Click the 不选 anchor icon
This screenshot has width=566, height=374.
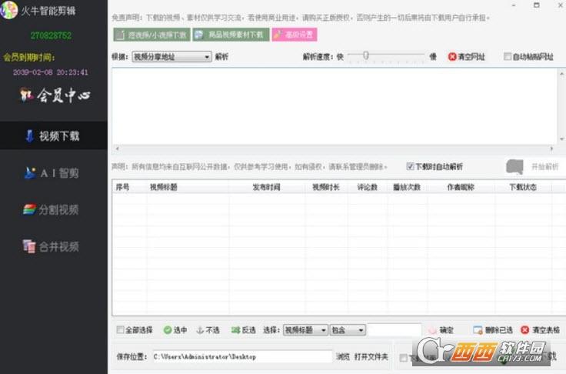pos(199,330)
